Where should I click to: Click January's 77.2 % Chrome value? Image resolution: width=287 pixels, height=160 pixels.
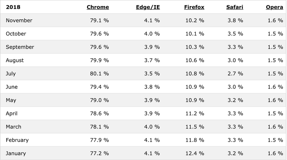coord(99,153)
